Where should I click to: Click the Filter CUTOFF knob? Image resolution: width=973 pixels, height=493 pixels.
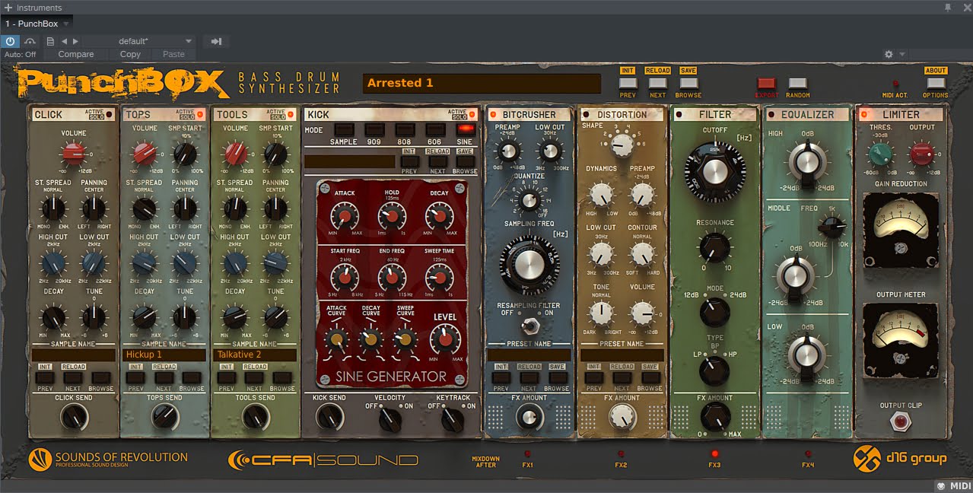[x=714, y=171]
